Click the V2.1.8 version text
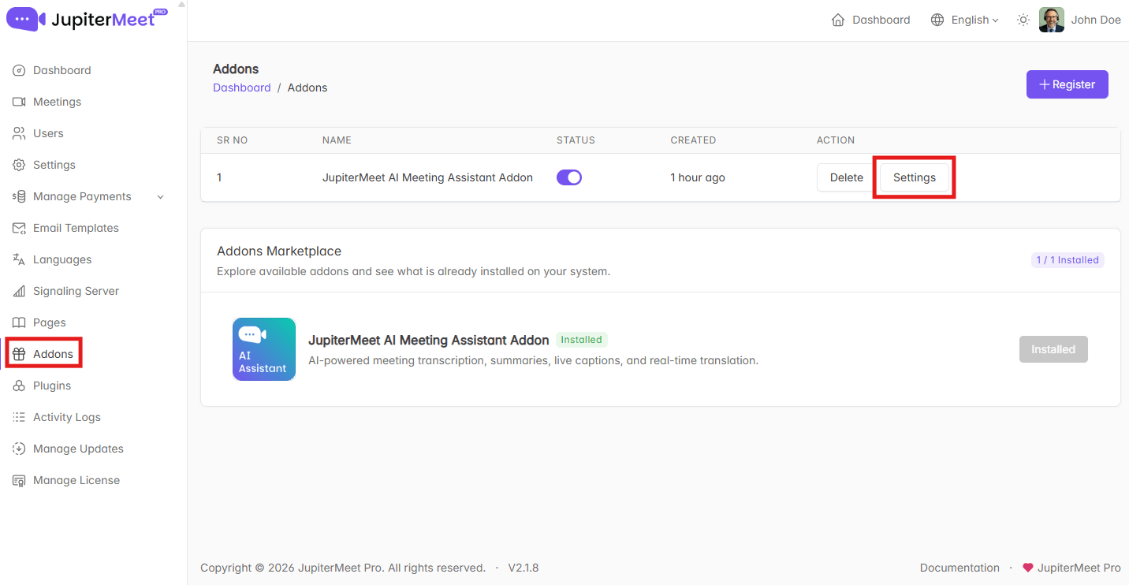The height and width of the screenshot is (585, 1129). (524, 568)
